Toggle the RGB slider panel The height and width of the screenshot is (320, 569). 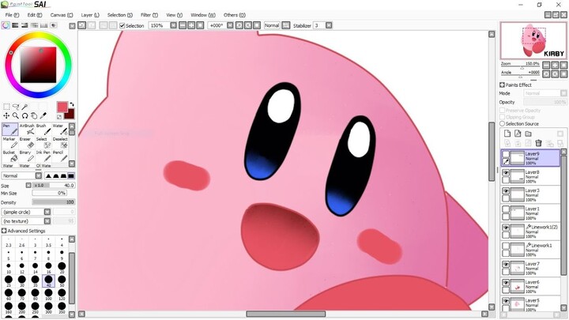(x=15, y=25)
